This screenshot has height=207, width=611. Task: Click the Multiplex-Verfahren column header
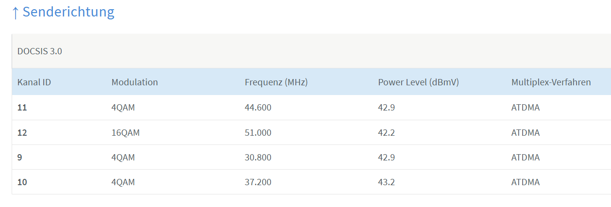click(x=551, y=82)
